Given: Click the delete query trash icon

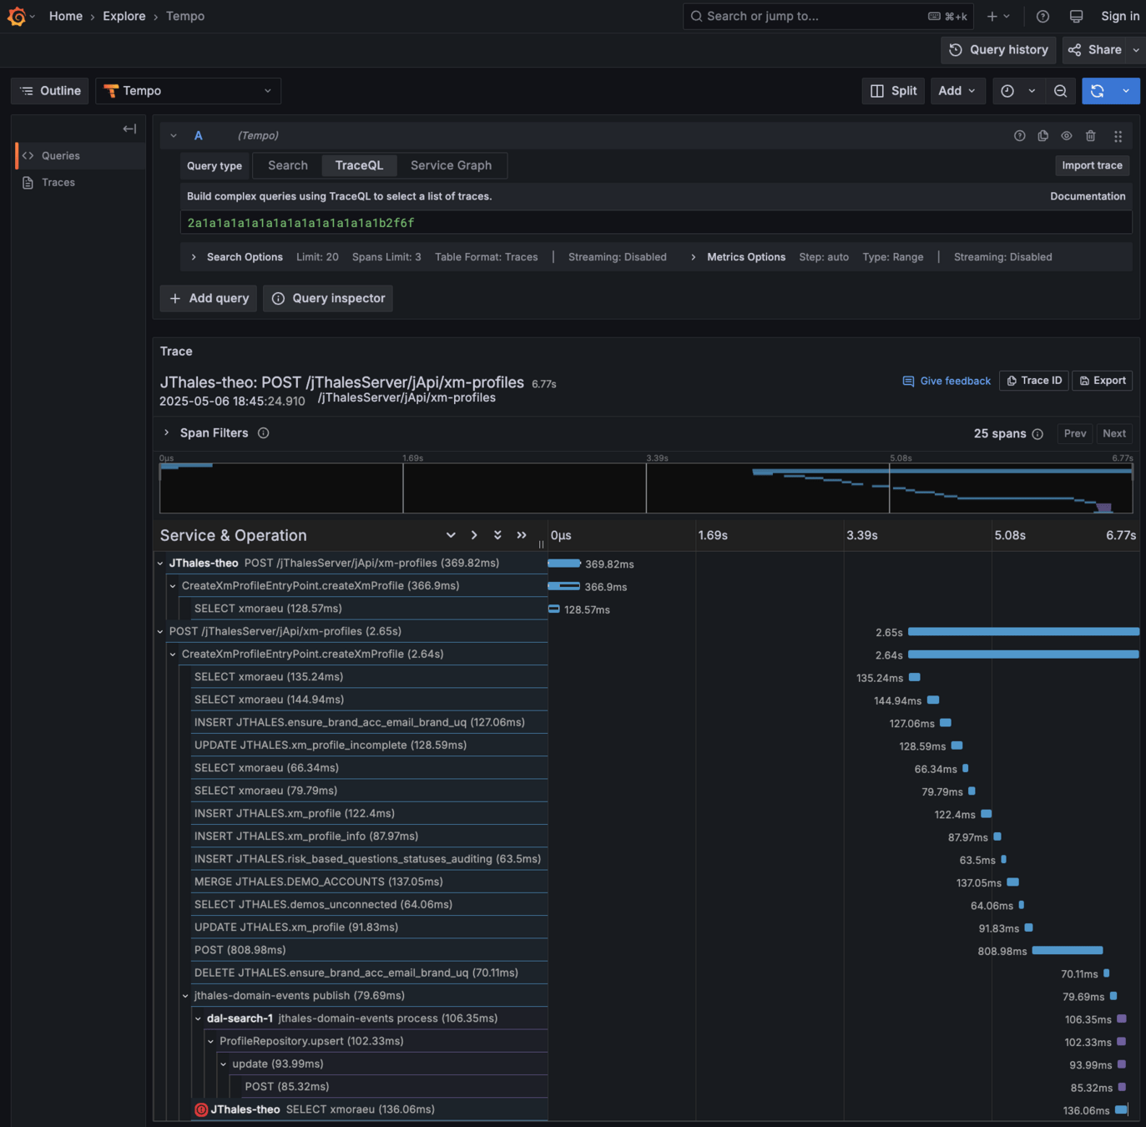Looking at the screenshot, I should click(x=1090, y=136).
